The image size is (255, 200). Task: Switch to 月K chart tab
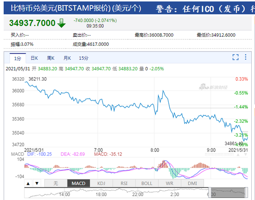click(x=67, y=58)
